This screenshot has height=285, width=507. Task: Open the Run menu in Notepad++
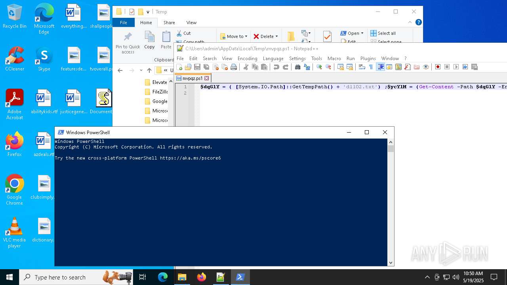pos(351,58)
